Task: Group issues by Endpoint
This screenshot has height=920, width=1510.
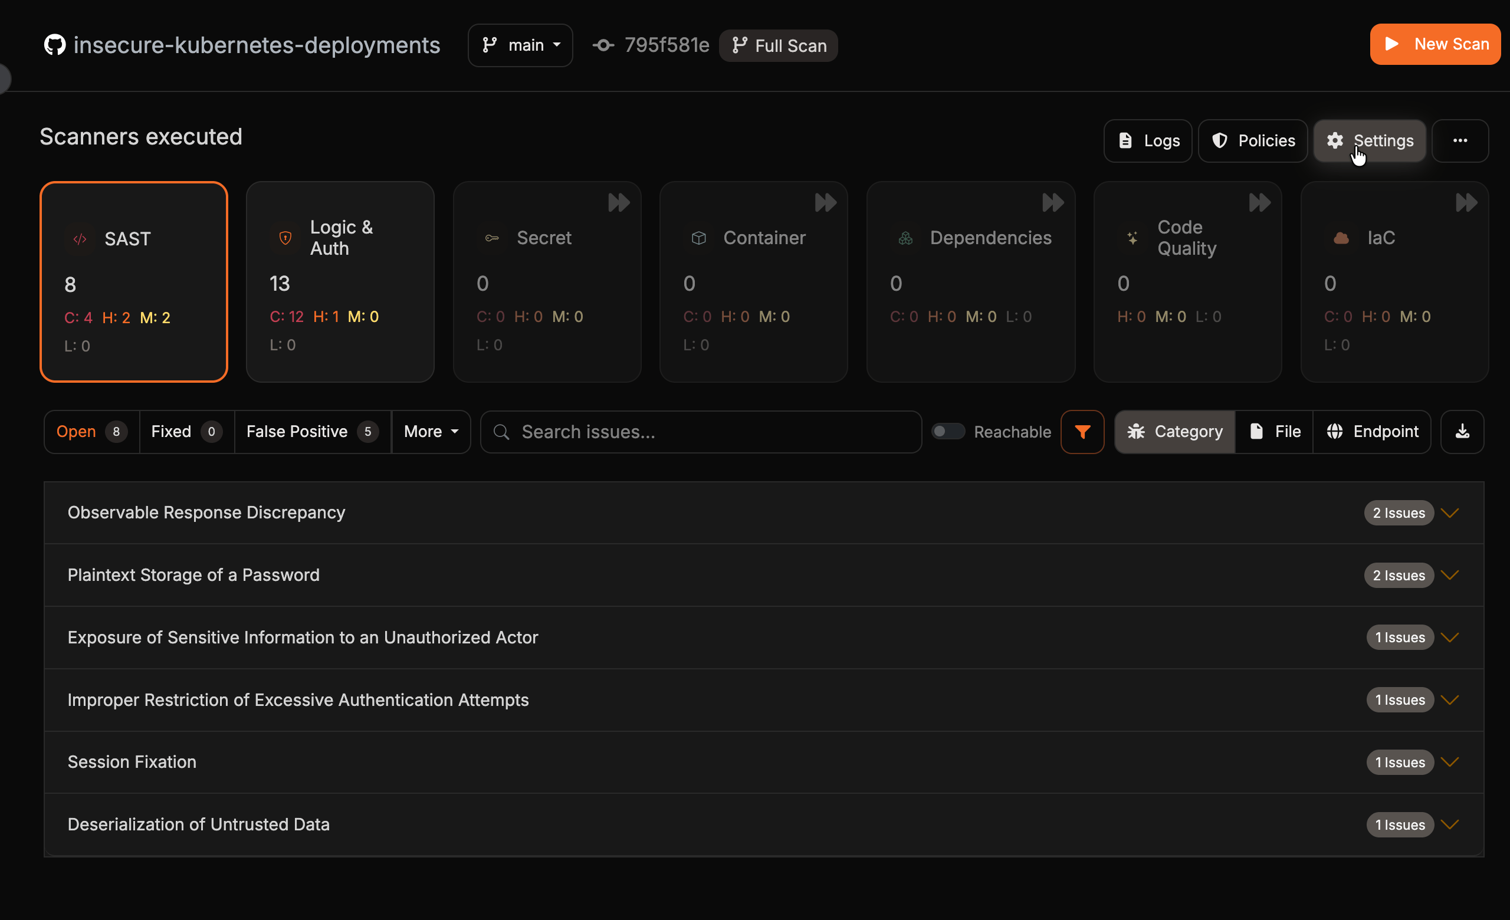Action: (1371, 432)
